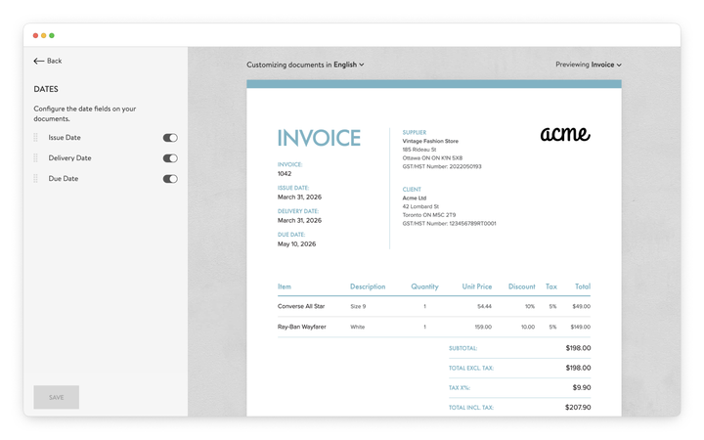Disable the Delivery Date toggle
Viewport: 704px width, 440px height.
[x=170, y=158]
